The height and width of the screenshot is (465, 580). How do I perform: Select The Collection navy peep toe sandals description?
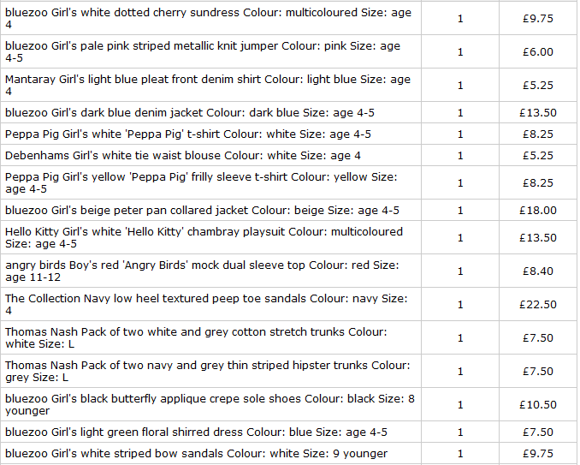click(206, 304)
